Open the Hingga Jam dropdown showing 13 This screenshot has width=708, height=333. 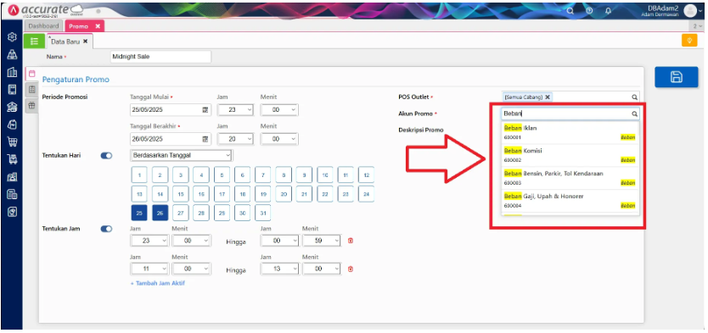[x=279, y=269]
